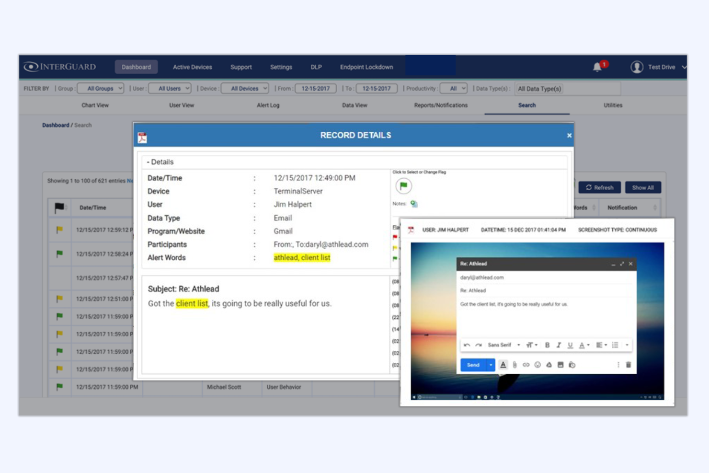Switch to the Reports/Notifications tab
Viewport: 709px width, 473px height.
coord(441,105)
